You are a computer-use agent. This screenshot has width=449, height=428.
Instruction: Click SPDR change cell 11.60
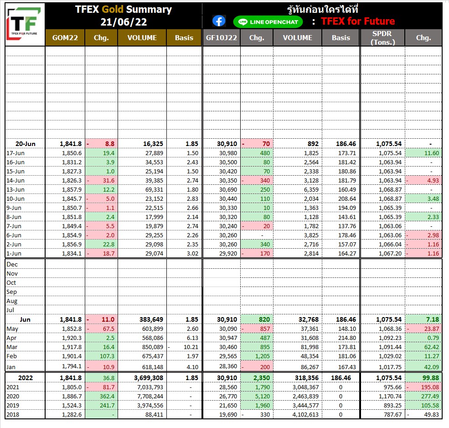click(x=423, y=153)
